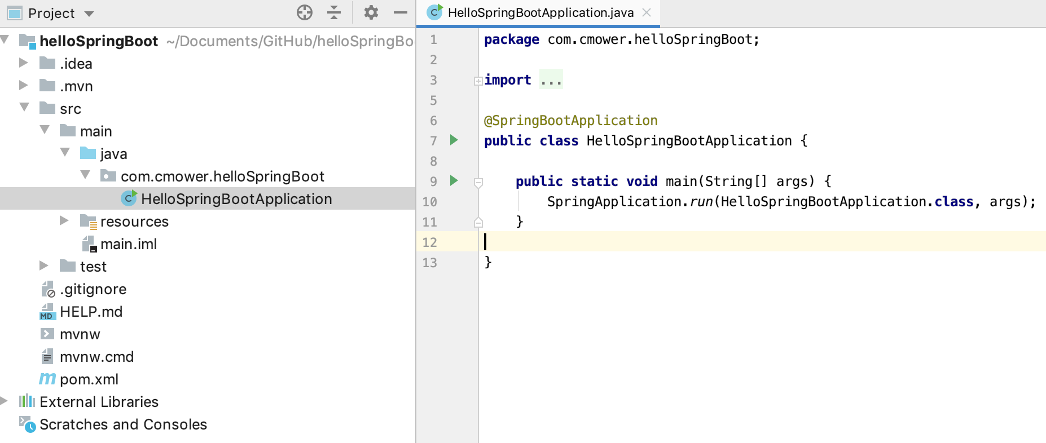The height and width of the screenshot is (443, 1046).
Task: Click the main.iml file icon
Action: 89,243
